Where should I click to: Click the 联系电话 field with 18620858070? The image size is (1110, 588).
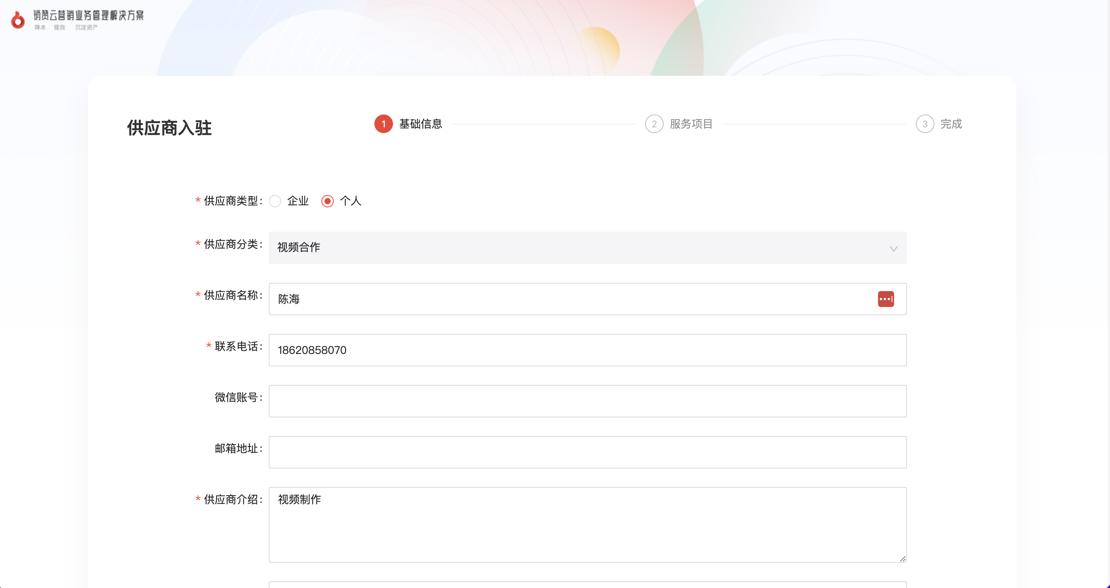tap(588, 350)
